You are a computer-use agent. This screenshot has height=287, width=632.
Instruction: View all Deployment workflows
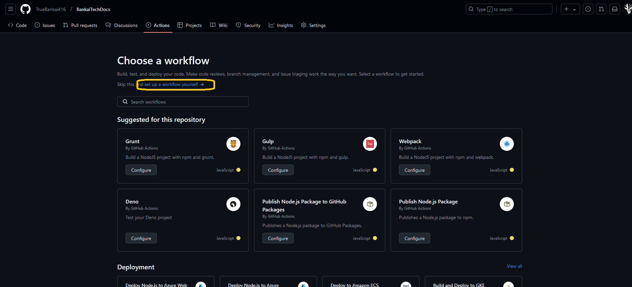coord(514,266)
